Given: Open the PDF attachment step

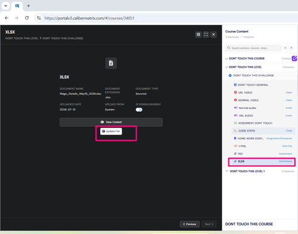Looking at the screenshot, I should (263, 154).
